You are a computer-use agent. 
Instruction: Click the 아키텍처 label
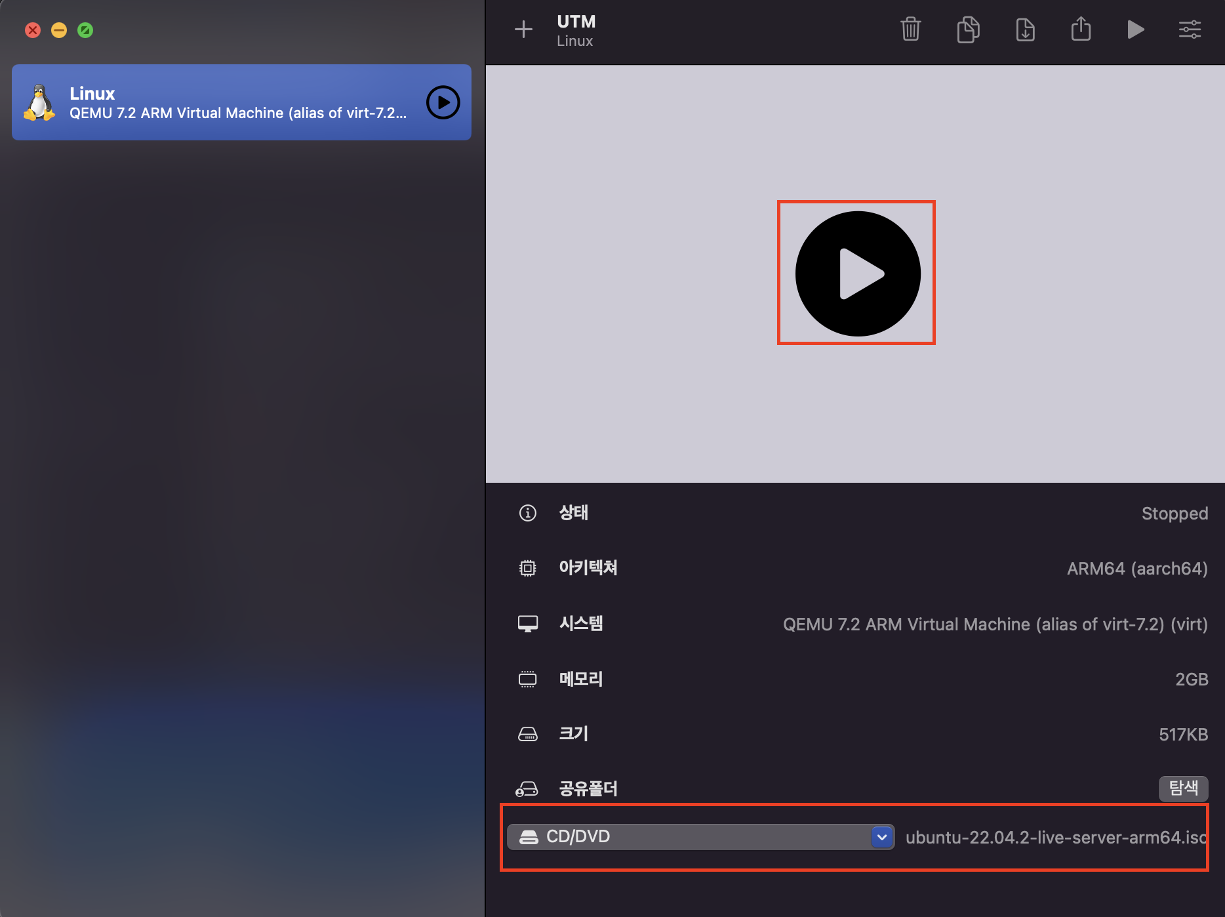tap(588, 568)
